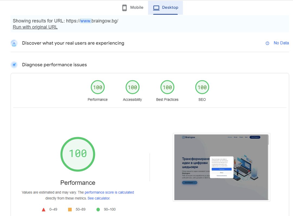This screenshot has width=293, height=216.
Task: Select the SEO score gauge
Action: pos(202,87)
